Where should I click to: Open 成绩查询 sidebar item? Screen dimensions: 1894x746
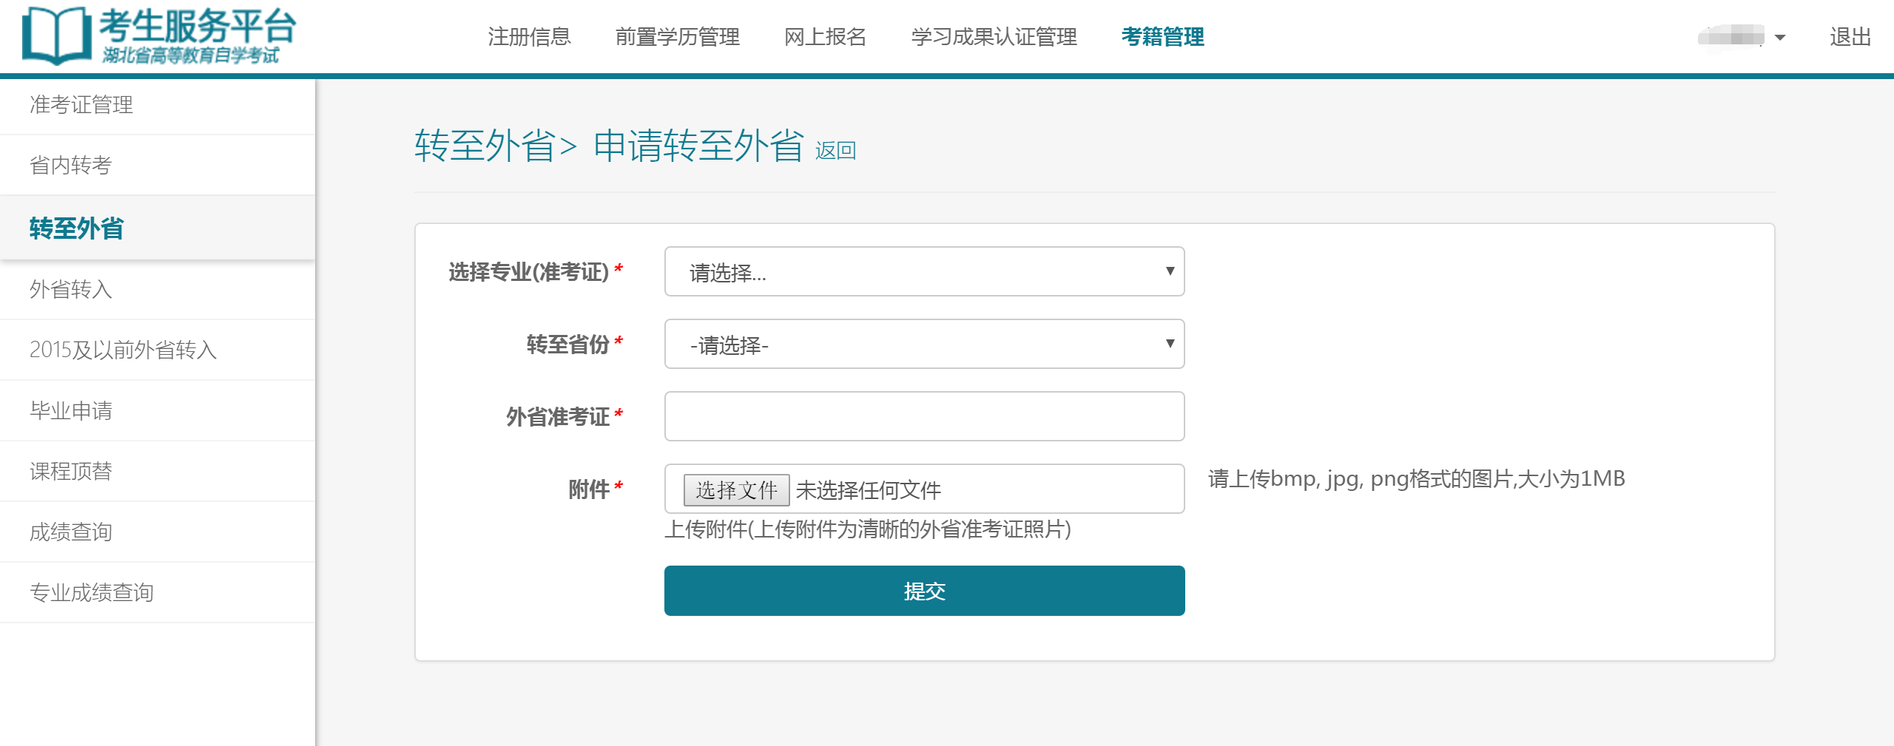71,532
